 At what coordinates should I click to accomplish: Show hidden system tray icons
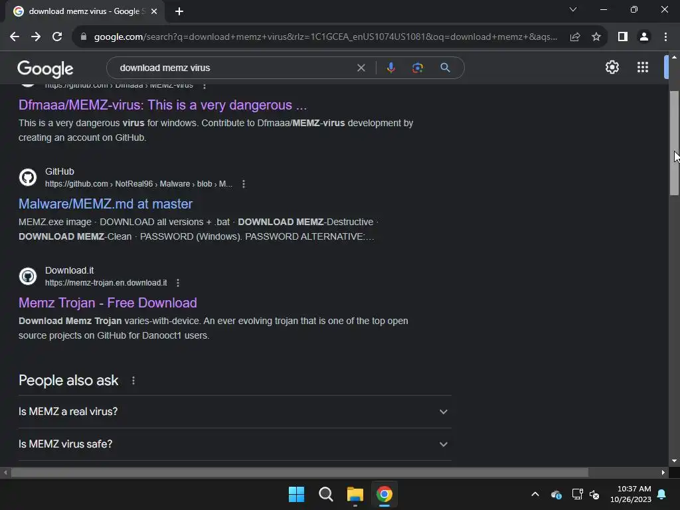click(535, 494)
